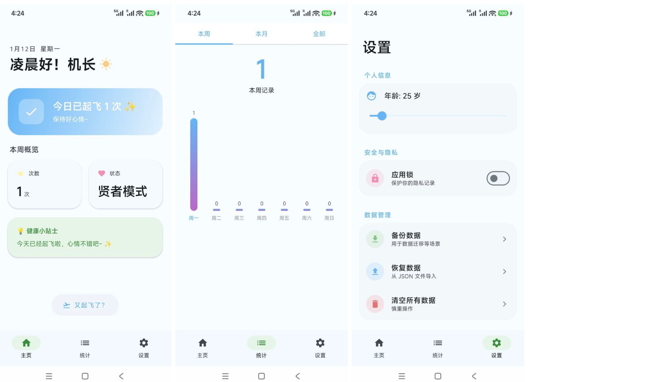
Task: Tap the chevron beside 清空所有数据
Action: (504, 304)
